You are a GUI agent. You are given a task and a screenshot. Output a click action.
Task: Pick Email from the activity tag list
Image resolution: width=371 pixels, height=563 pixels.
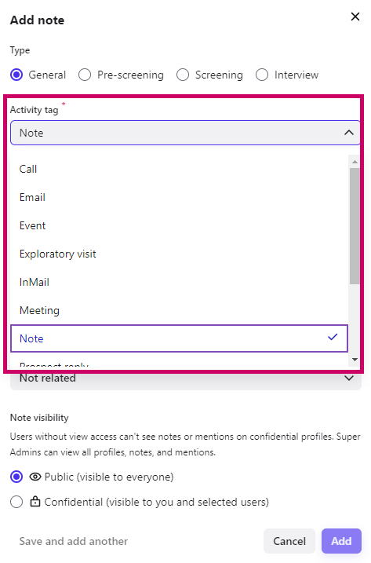click(x=179, y=197)
